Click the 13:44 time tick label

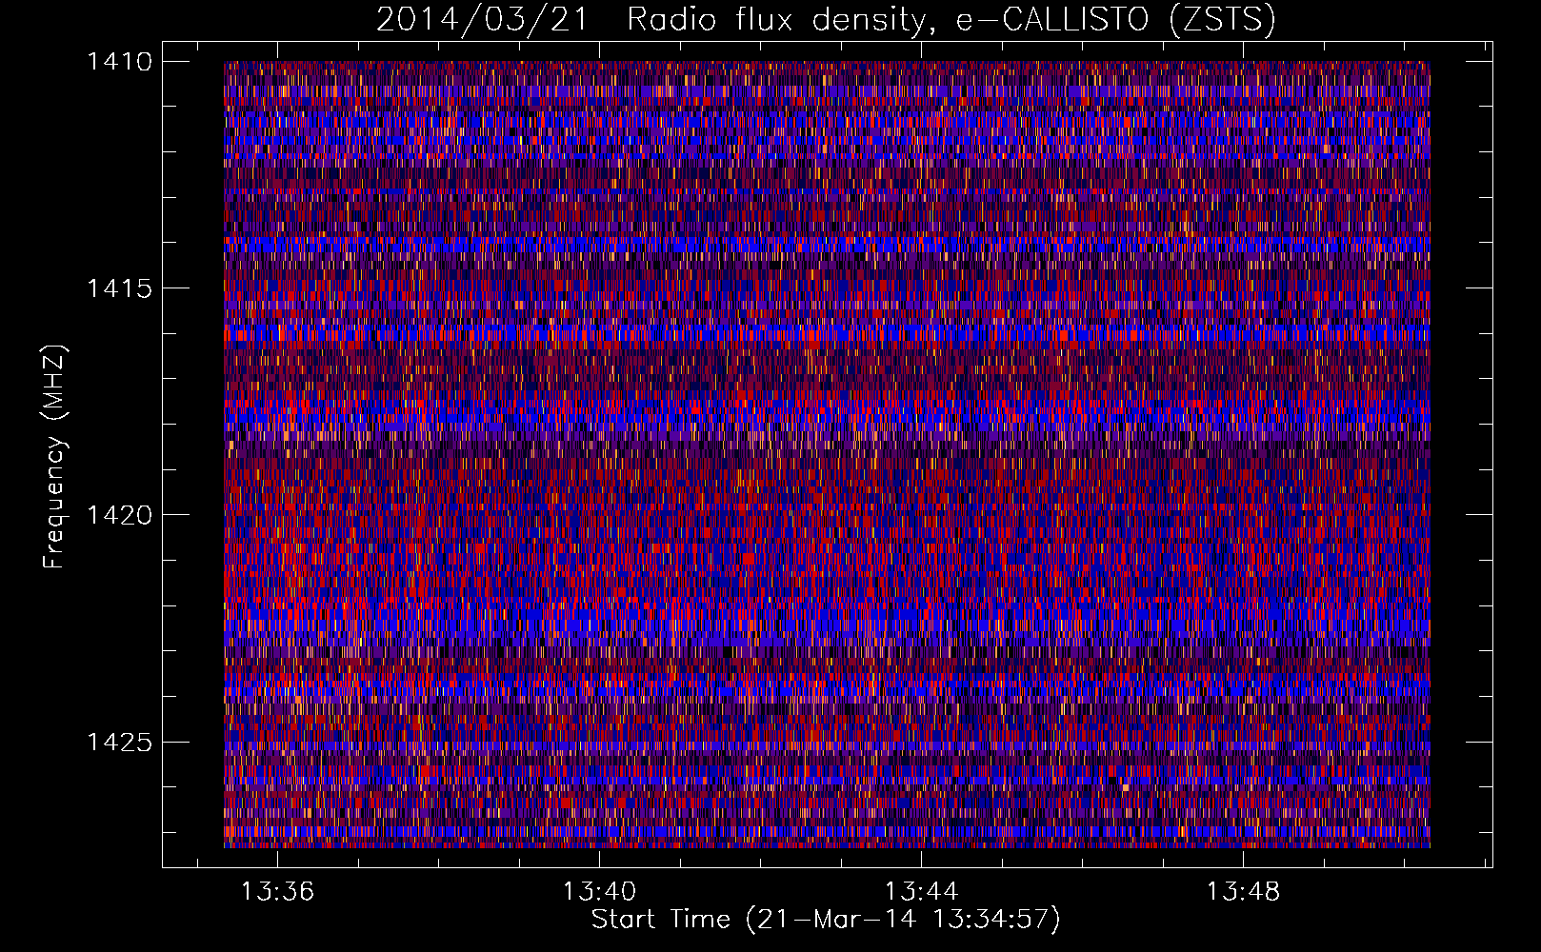tap(921, 892)
